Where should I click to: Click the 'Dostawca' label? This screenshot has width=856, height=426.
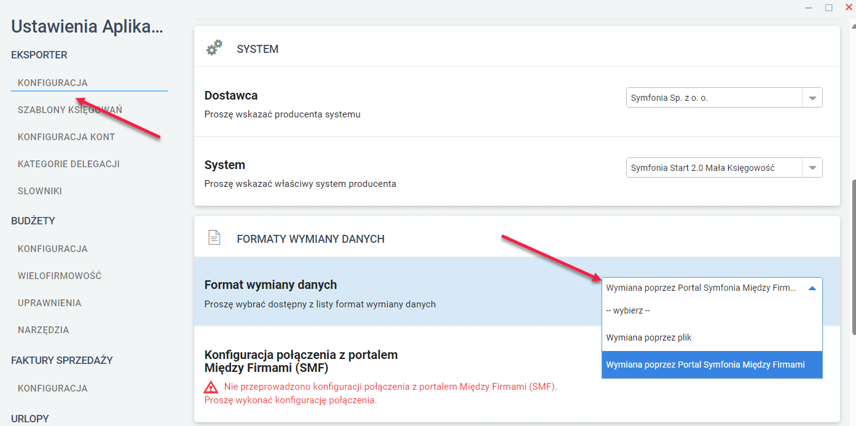(231, 96)
